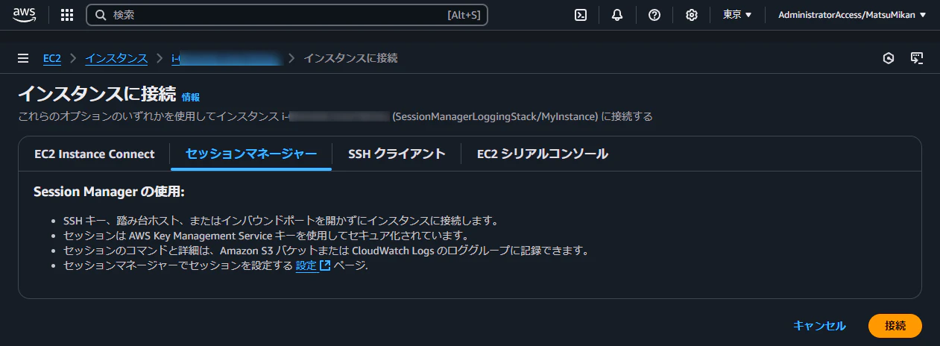940x346 pixels.
Task: Switch to the EC2 Instance Connect tab
Action: coord(95,154)
